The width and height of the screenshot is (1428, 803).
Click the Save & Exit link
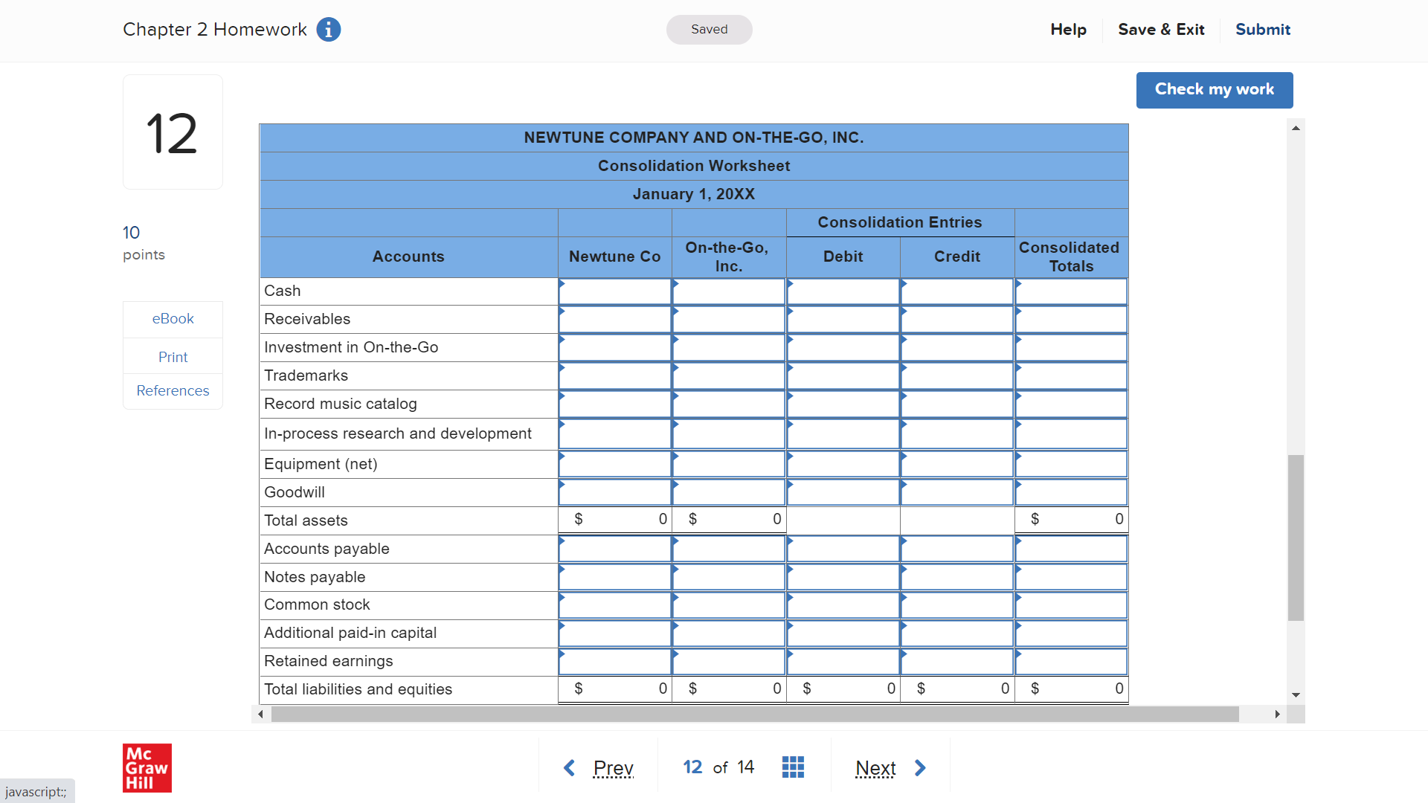(1160, 30)
